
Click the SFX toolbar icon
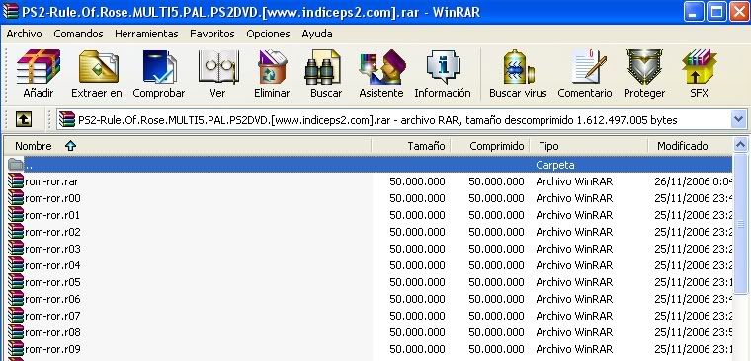[700, 67]
